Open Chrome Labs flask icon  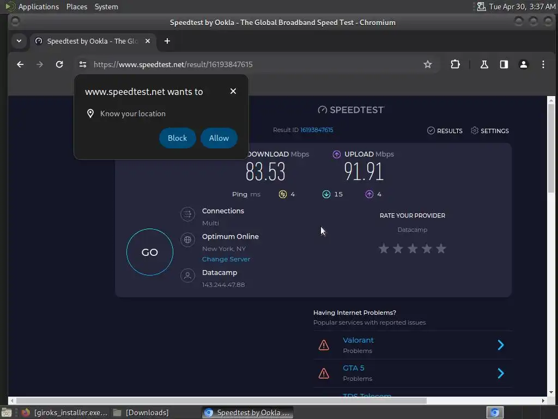point(484,64)
